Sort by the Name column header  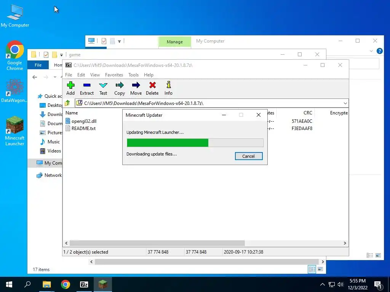[72, 113]
